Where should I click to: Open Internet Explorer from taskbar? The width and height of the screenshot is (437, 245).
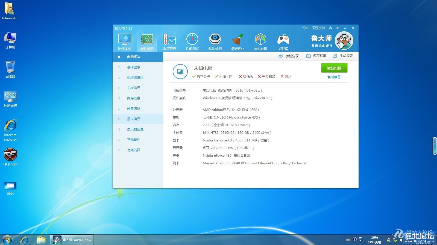(25, 240)
